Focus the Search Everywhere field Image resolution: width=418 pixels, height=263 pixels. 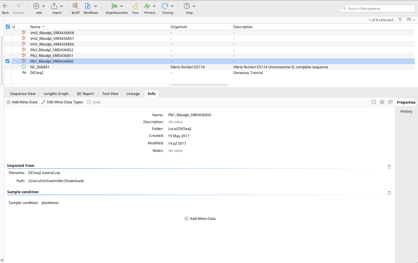pos(378,8)
